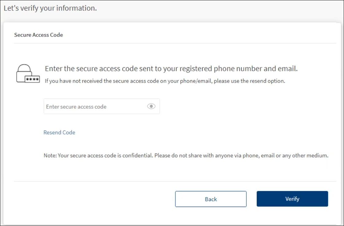The width and height of the screenshot is (344, 226).
Task: Click the "If you have not received" helper text
Action: [x=165, y=81]
